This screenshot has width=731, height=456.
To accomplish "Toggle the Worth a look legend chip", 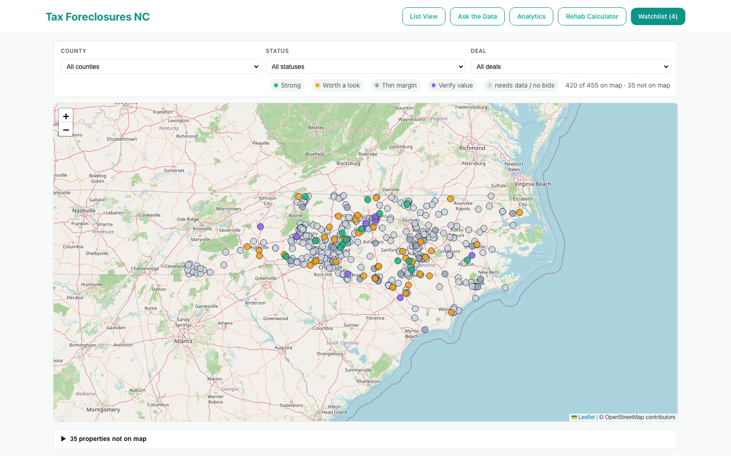I will [x=338, y=85].
